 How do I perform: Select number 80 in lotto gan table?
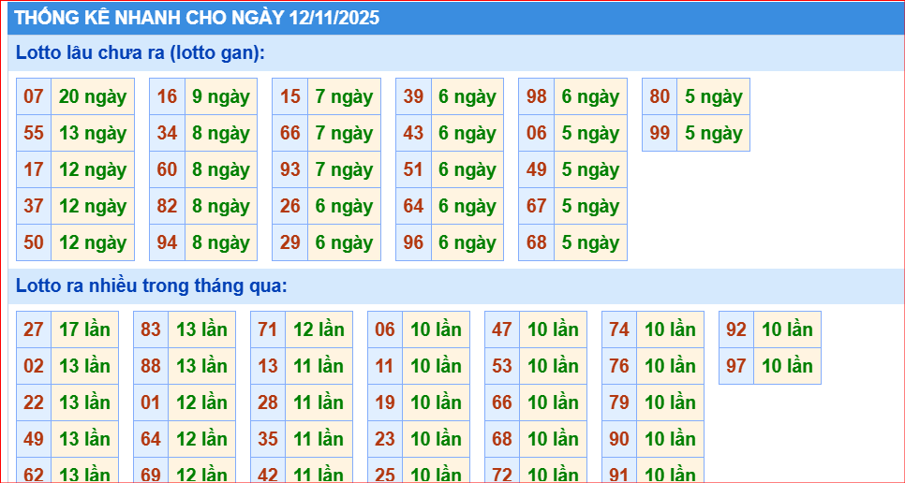click(660, 96)
